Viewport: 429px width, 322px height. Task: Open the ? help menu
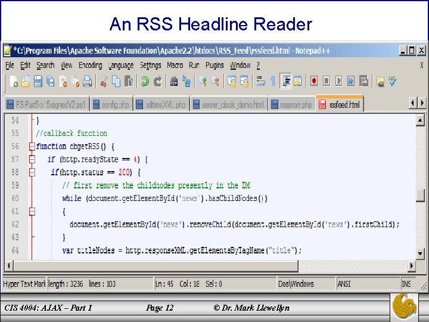[258, 65]
